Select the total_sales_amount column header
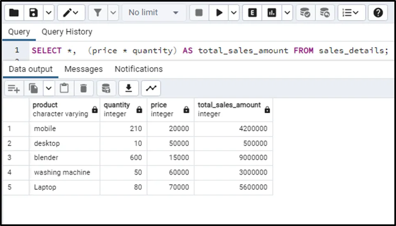This screenshot has height=226, width=396. 229,109
